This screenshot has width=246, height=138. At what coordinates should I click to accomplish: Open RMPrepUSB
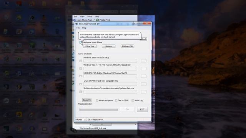coord(127,46)
